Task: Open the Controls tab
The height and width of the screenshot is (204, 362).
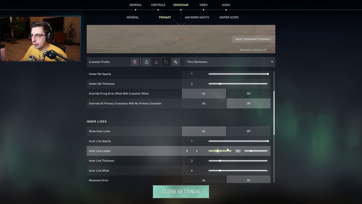Action: tap(158, 5)
